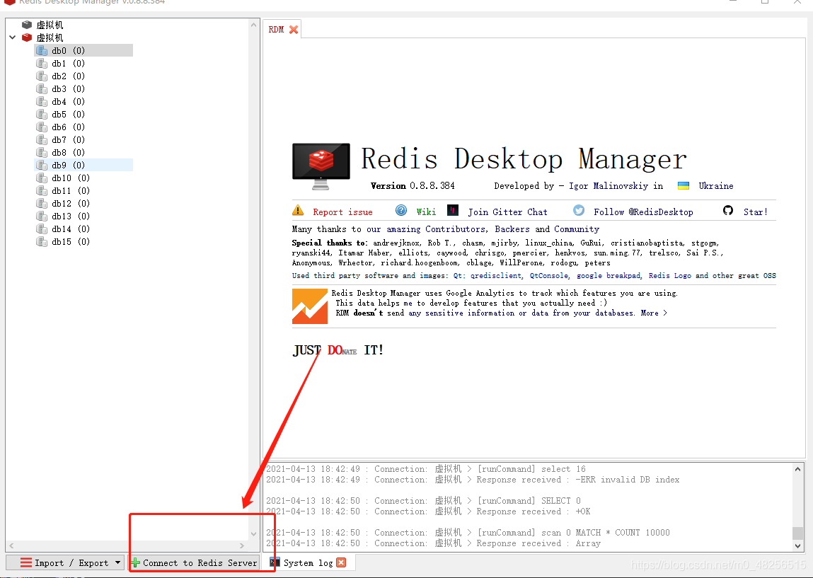The height and width of the screenshot is (578, 813).
Task: Open the Community link
Action: pos(577,229)
